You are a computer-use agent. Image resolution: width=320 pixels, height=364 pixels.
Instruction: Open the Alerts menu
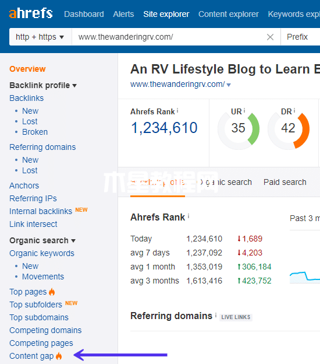click(123, 14)
